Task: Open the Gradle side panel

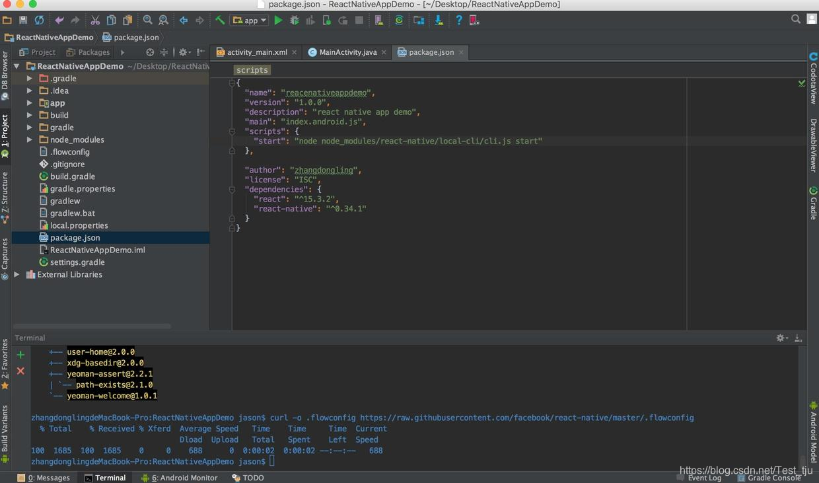Action: (x=813, y=204)
